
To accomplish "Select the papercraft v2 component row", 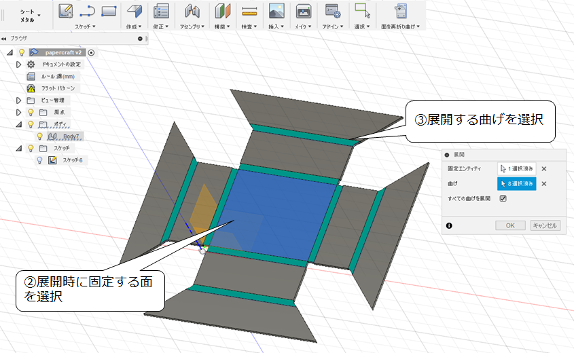I will (x=57, y=53).
